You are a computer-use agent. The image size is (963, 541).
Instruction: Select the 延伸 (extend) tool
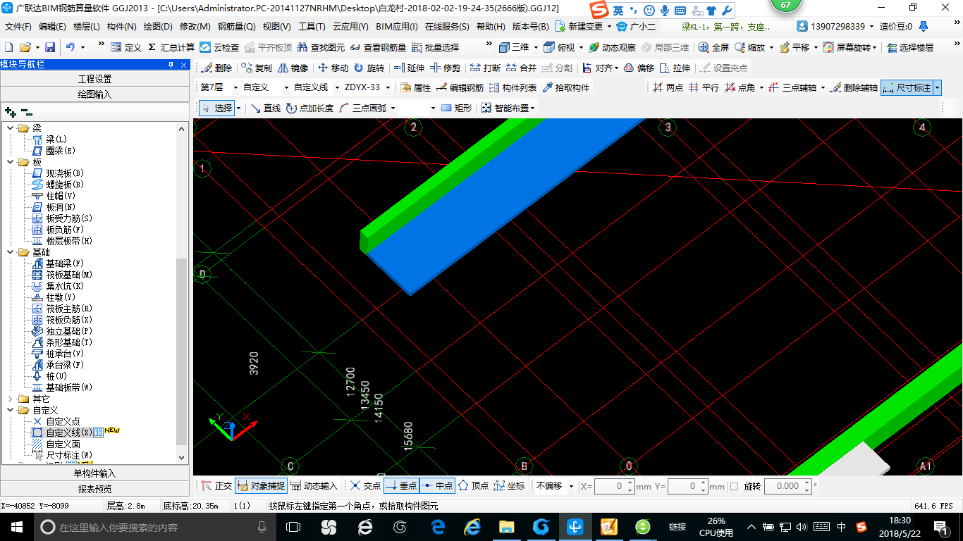point(409,68)
